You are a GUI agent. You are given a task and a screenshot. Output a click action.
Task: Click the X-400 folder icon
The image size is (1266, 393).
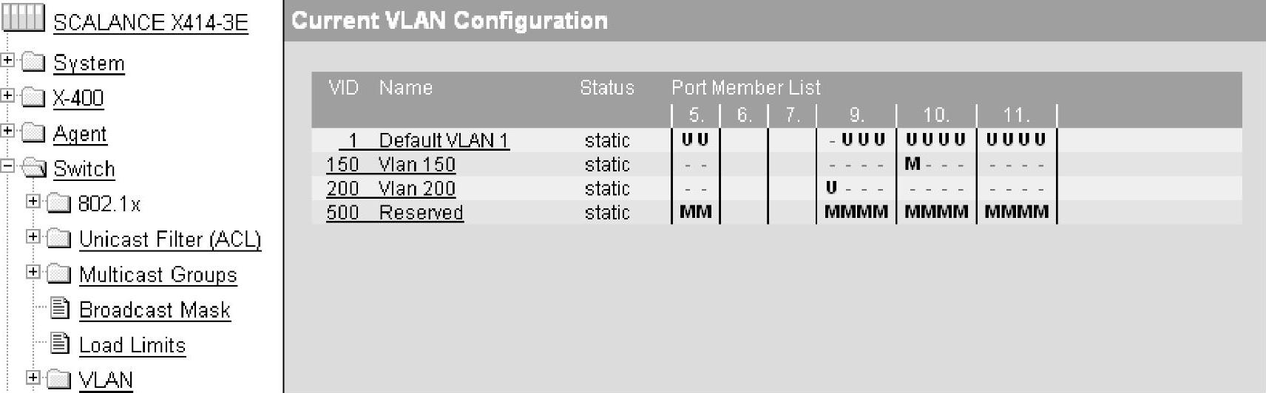34,97
